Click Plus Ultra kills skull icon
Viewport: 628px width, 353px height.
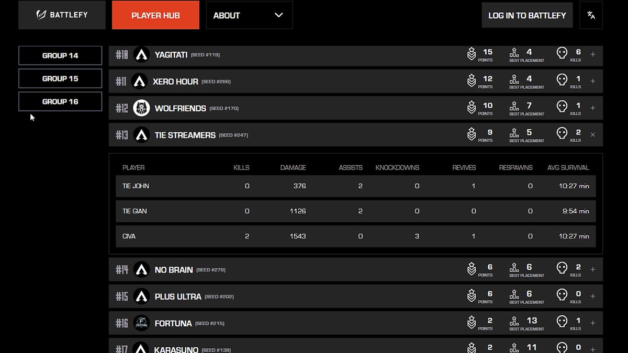click(x=562, y=295)
